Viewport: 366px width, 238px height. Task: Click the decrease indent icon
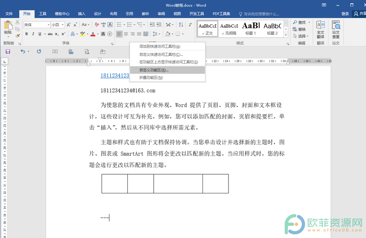point(152,24)
